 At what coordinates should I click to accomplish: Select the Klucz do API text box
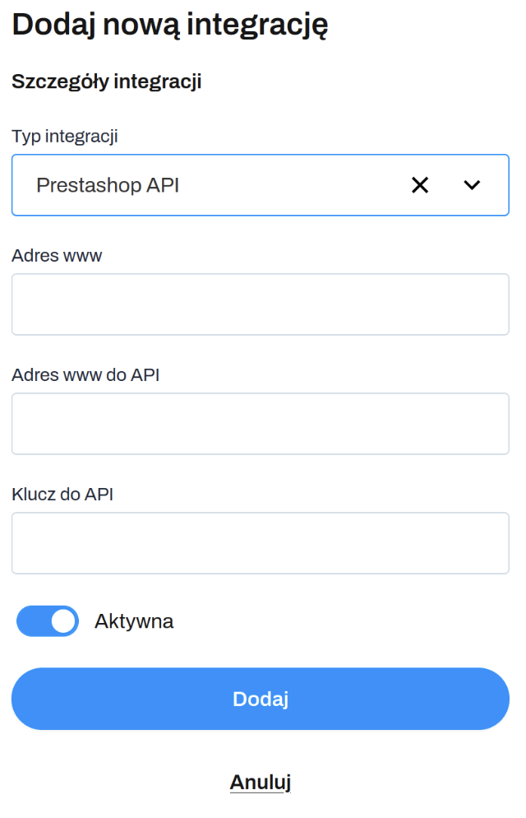(260, 543)
